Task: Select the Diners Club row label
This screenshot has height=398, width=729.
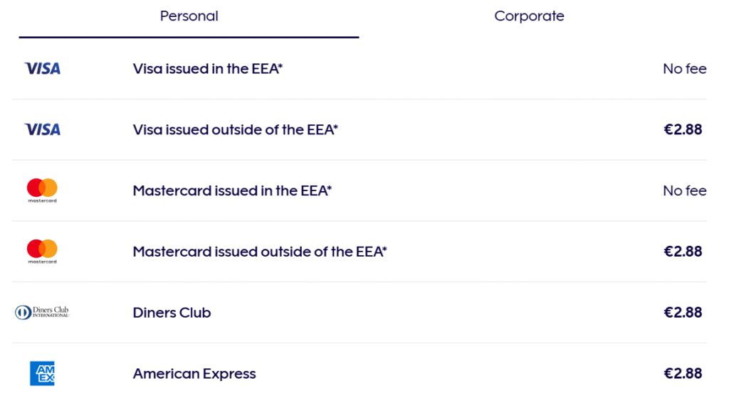Action: click(172, 313)
